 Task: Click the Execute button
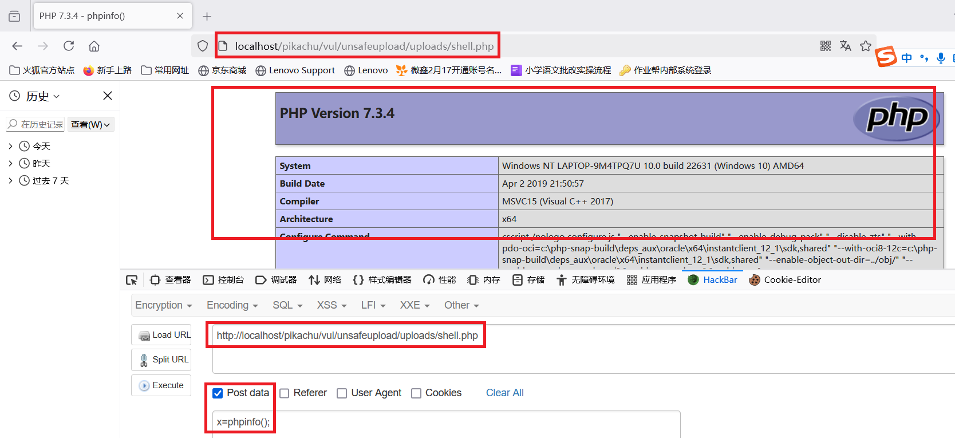coord(161,385)
